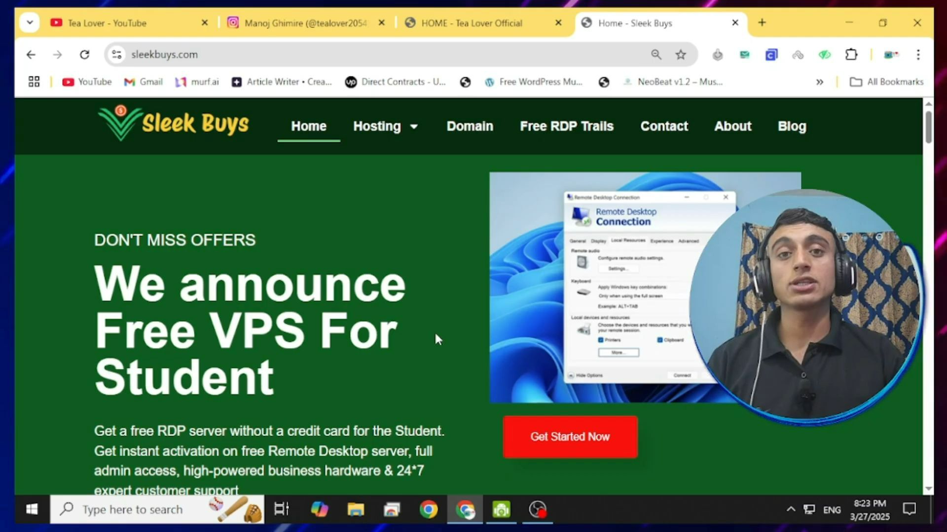Image resolution: width=947 pixels, height=532 pixels.
Task: Open the Blog nav item
Action: coord(792,126)
